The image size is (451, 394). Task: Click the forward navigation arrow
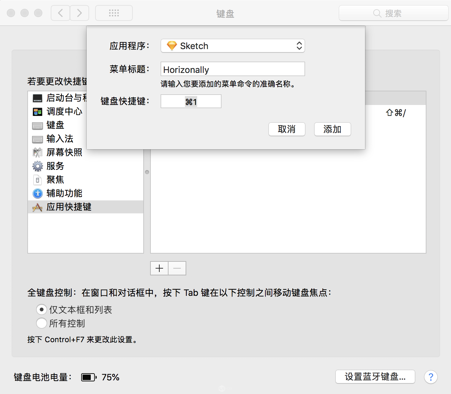pyautogui.click(x=79, y=13)
